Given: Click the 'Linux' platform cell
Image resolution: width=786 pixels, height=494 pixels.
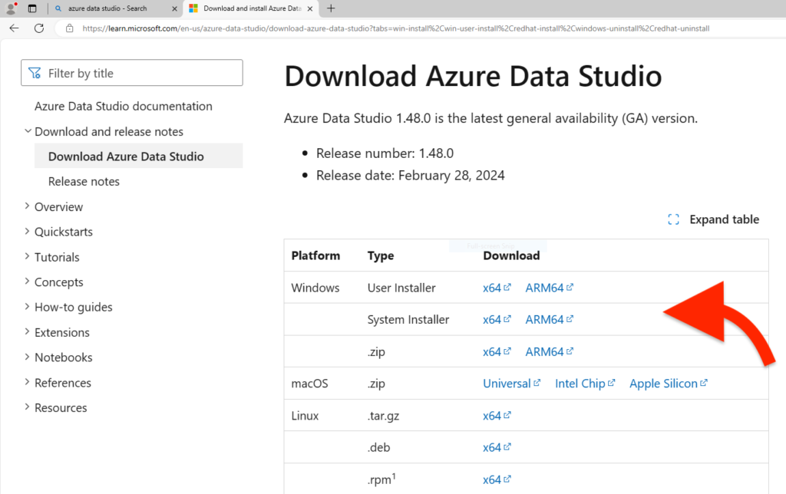Looking at the screenshot, I should (x=305, y=416).
